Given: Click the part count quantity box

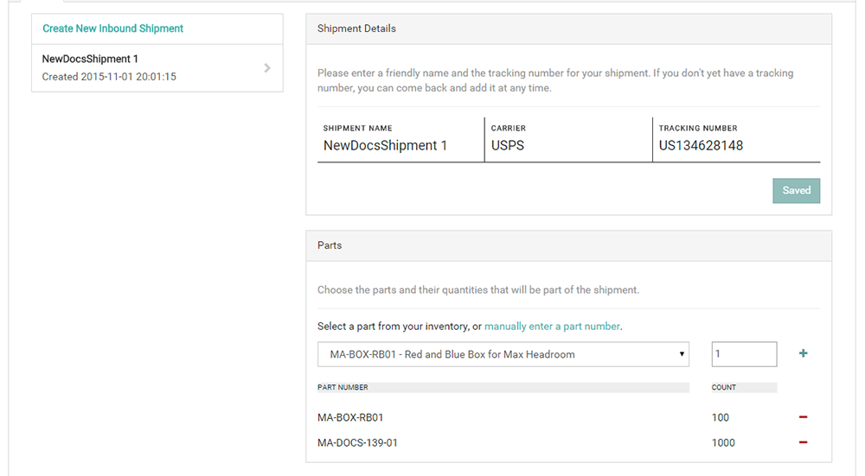Looking at the screenshot, I should [743, 354].
